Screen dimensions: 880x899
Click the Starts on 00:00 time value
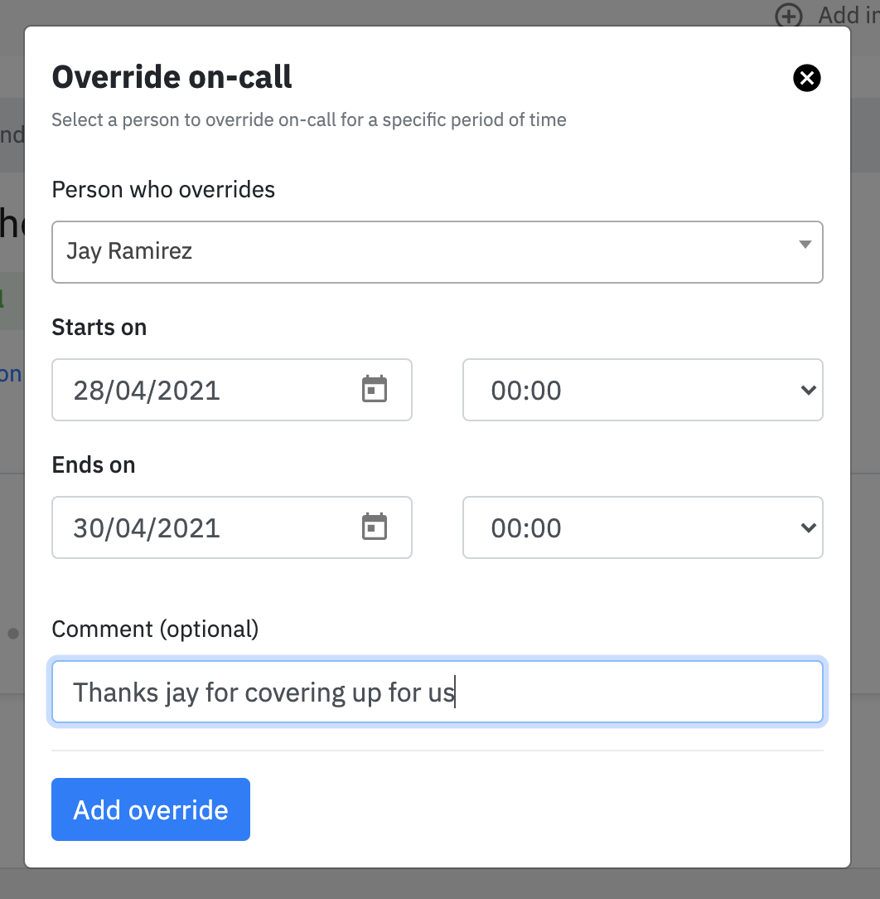(526, 391)
